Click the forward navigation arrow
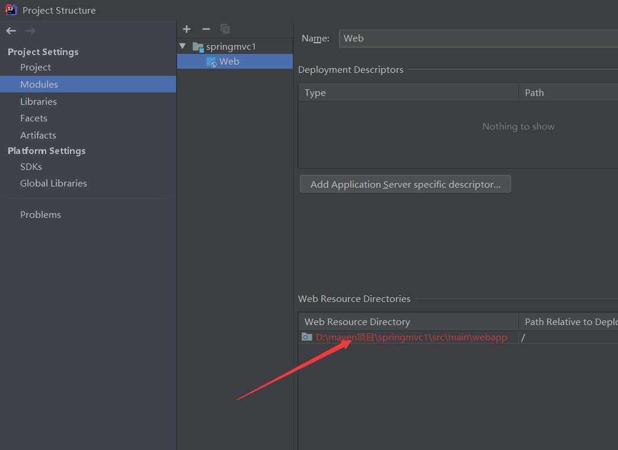Image resolution: width=618 pixels, height=450 pixels. coord(30,31)
